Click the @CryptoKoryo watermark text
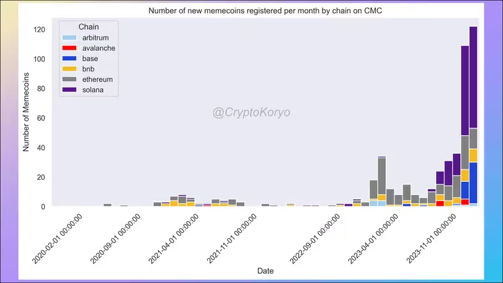503x283 pixels. click(252, 112)
